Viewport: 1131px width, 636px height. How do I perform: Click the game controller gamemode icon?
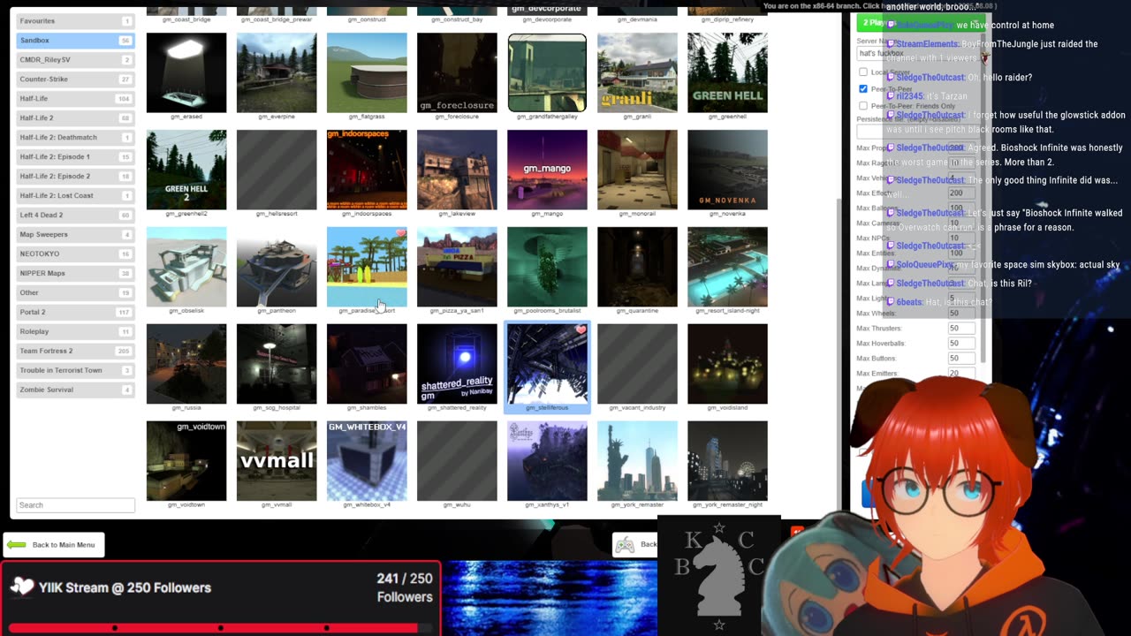[x=625, y=544]
